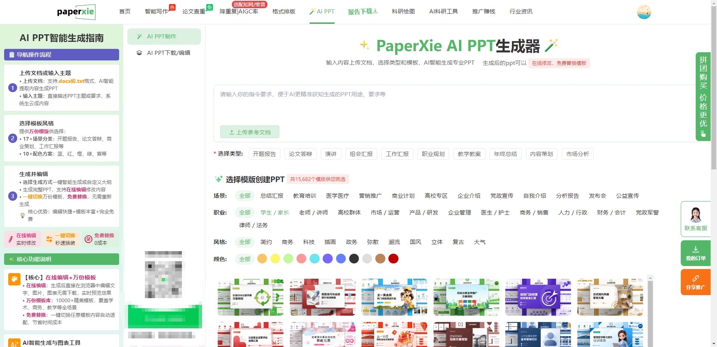Click the sparkle icon beside 选择模版创建PPT
The width and height of the screenshot is (717, 347).
click(x=218, y=179)
